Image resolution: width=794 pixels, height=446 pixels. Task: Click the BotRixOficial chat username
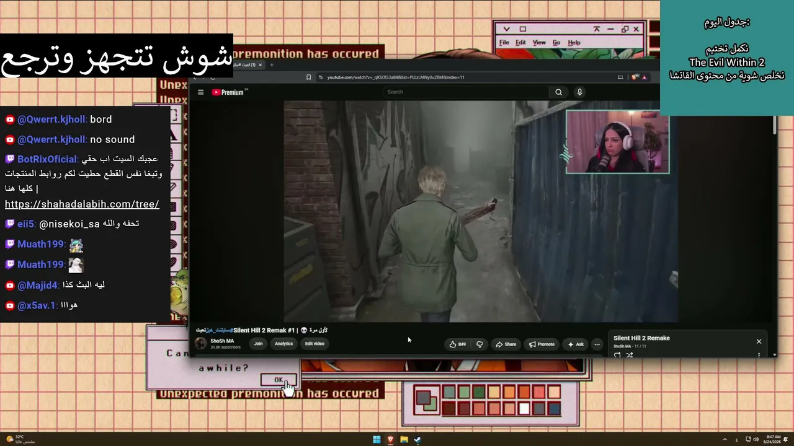click(x=47, y=159)
